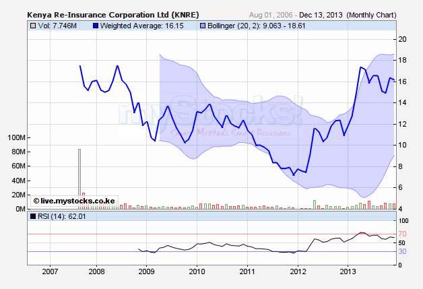Click the red RSI 70 overbought label
Screen dimensions: 423x289
pyautogui.click(x=401, y=234)
